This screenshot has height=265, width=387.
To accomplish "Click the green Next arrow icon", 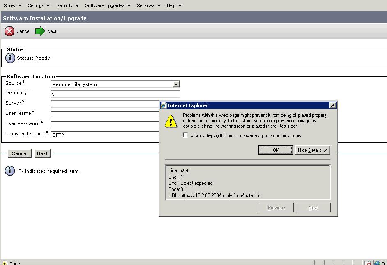I will click(x=40, y=31).
